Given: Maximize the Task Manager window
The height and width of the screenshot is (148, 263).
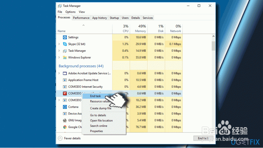Looking at the screenshot, I should (199, 6).
